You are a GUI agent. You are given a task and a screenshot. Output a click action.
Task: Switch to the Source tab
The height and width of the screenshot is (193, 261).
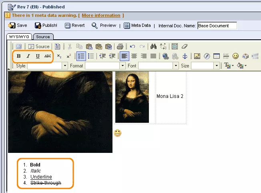43,37
